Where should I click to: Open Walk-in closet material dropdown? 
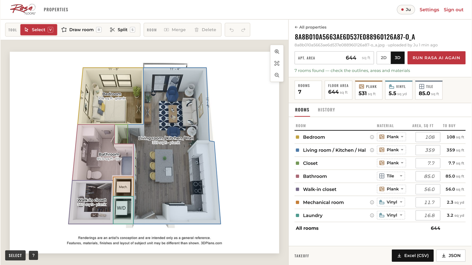(391, 189)
